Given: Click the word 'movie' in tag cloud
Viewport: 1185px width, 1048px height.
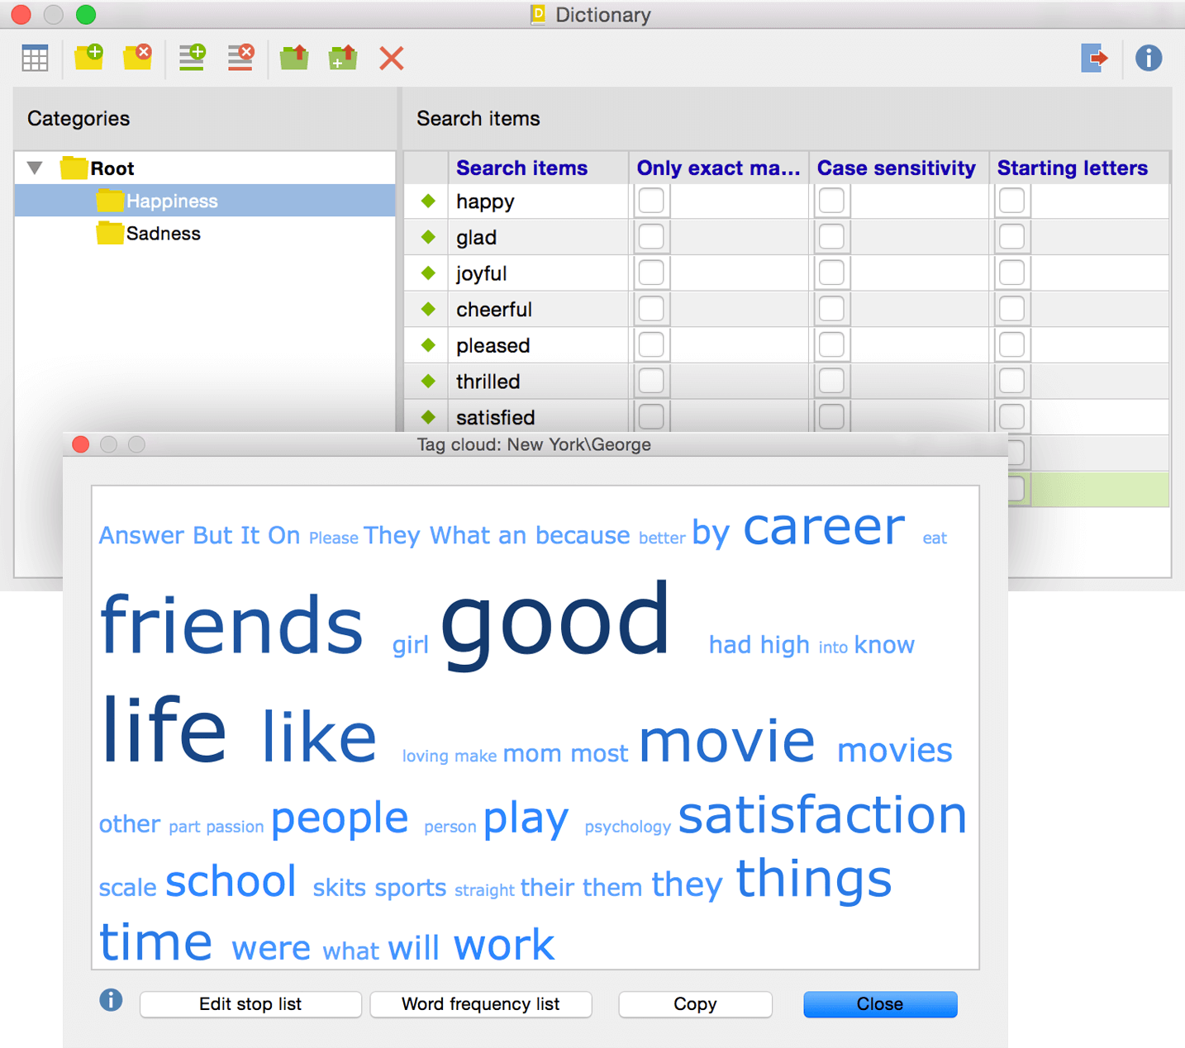Looking at the screenshot, I should [x=727, y=741].
